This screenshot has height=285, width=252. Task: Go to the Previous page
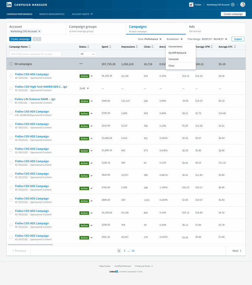[19, 251]
